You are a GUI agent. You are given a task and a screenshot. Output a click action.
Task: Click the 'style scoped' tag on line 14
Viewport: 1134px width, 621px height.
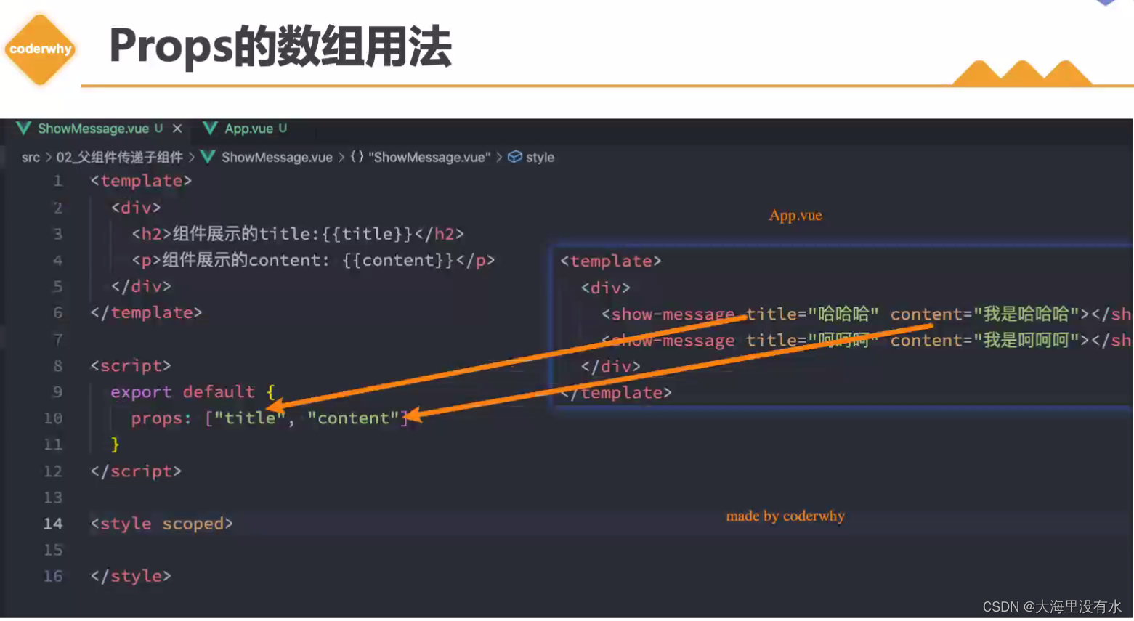161,524
